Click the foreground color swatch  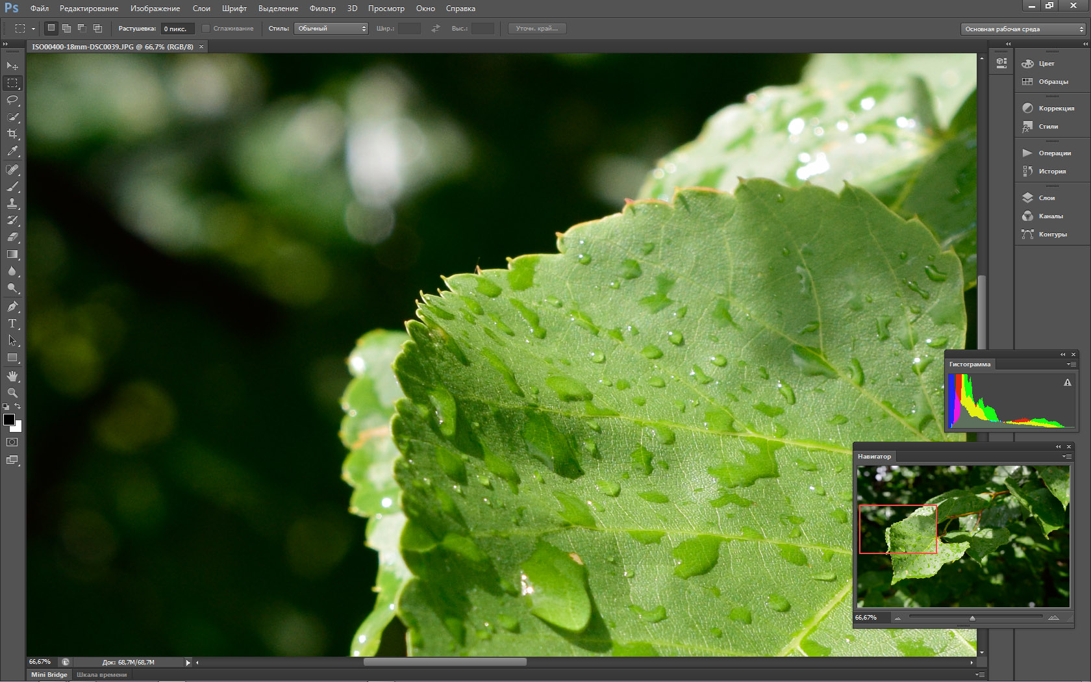[9, 420]
